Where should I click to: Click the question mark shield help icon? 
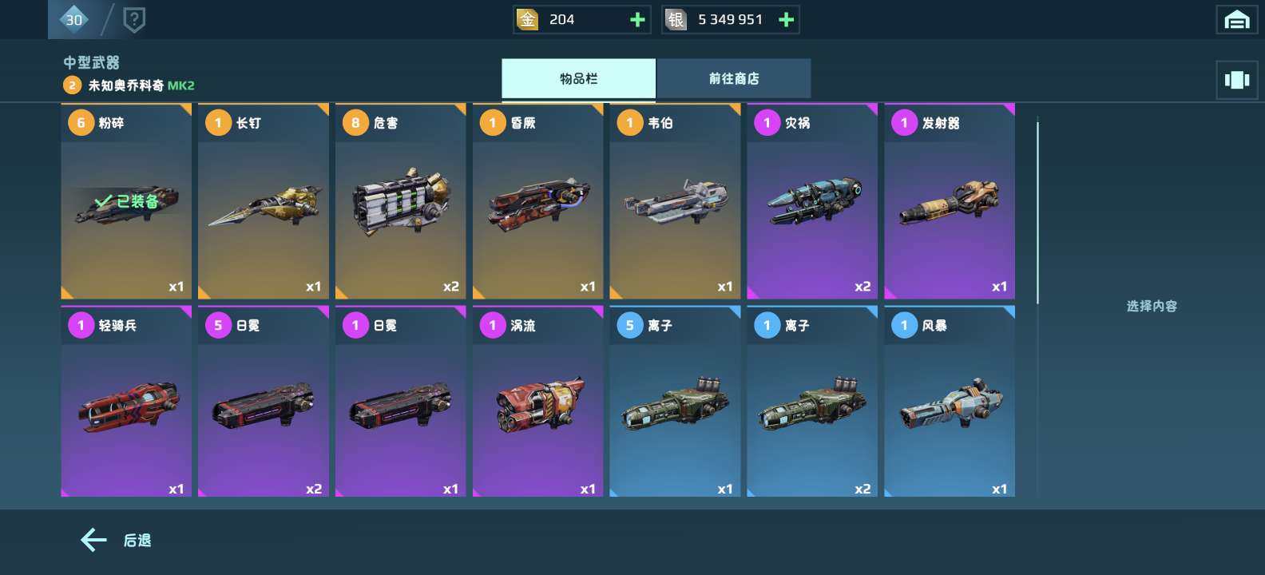[134, 19]
